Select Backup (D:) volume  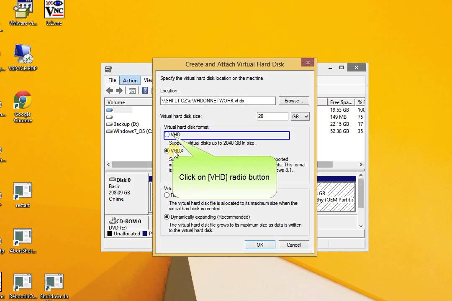(x=123, y=124)
